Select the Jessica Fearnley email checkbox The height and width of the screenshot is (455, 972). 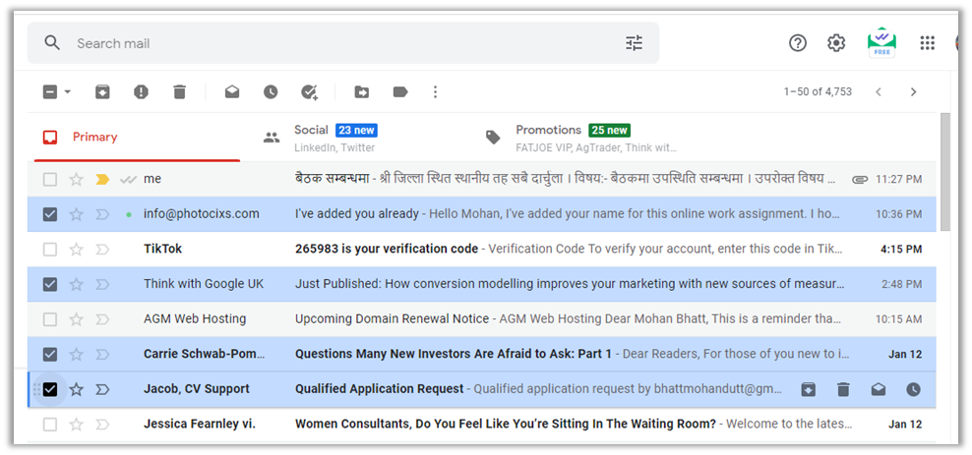click(x=49, y=425)
